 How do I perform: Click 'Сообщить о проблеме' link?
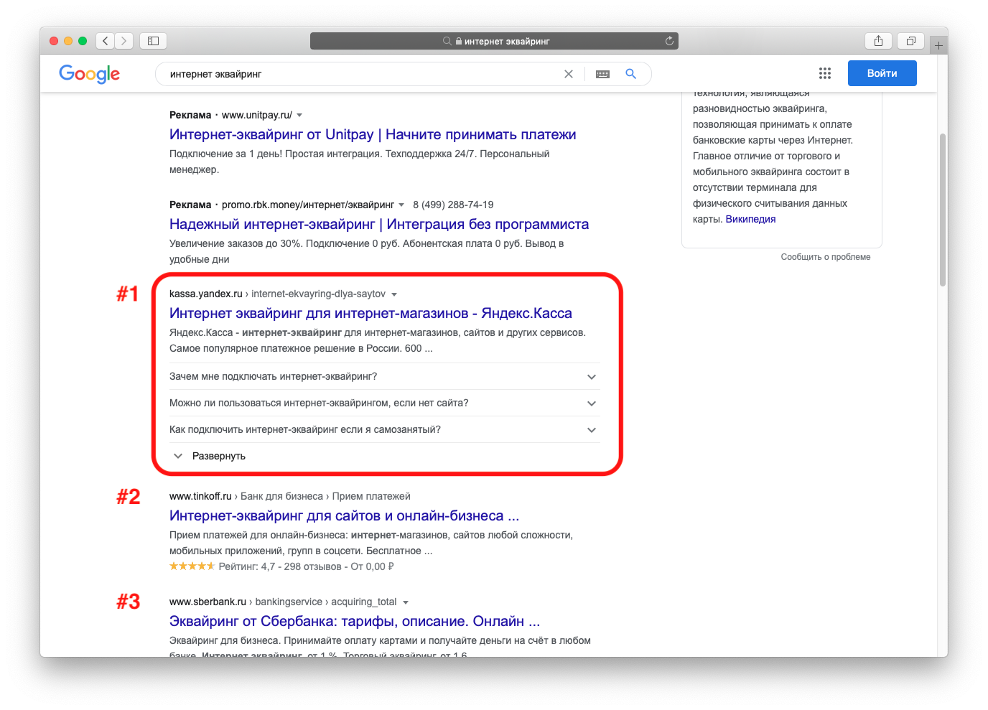pyautogui.click(x=826, y=257)
